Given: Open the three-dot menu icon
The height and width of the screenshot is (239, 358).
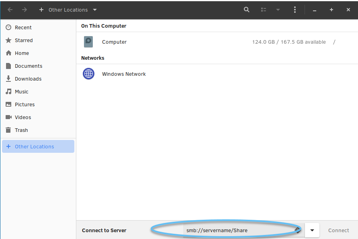Looking at the screenshot, I should pos(295,10).
